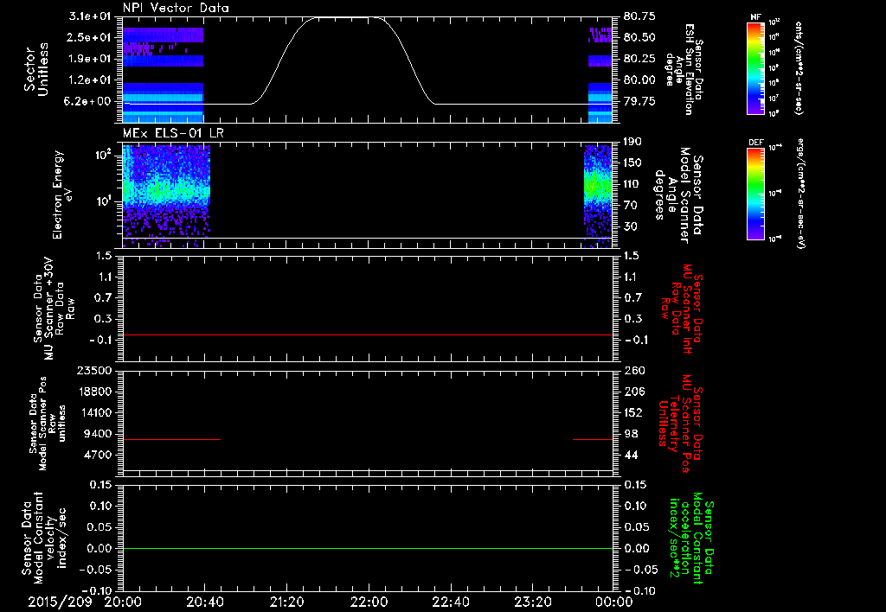
Task: Click the "2.5e+01" sector tick value
Action: click(x=89, y=37)
